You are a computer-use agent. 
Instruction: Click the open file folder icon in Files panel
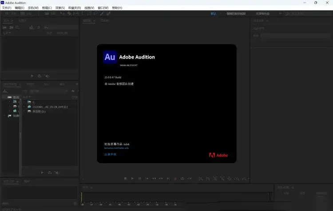click(5, 27)
